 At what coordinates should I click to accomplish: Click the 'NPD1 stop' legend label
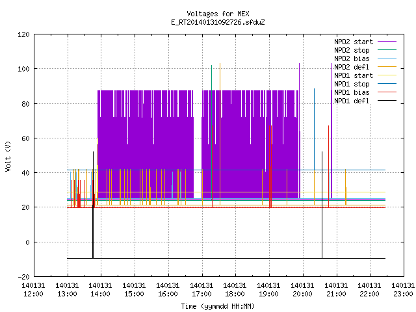click(352, 84)
